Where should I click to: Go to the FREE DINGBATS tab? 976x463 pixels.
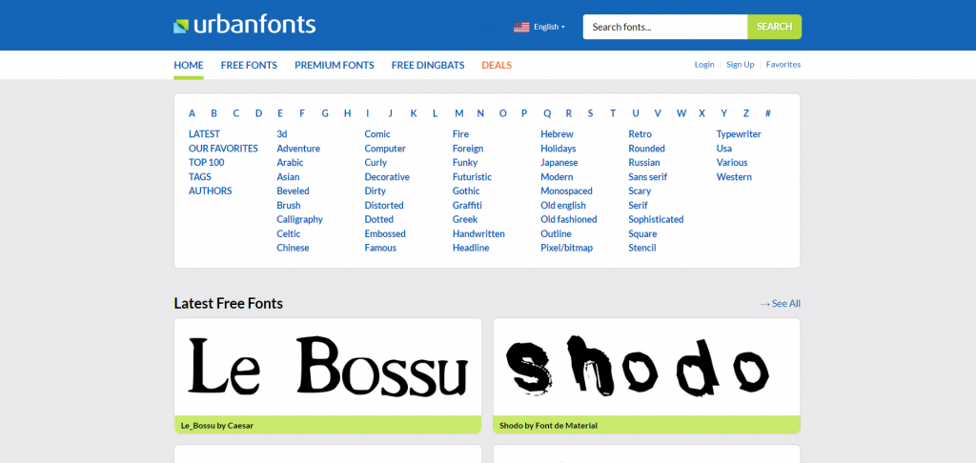tap(428, 65)
